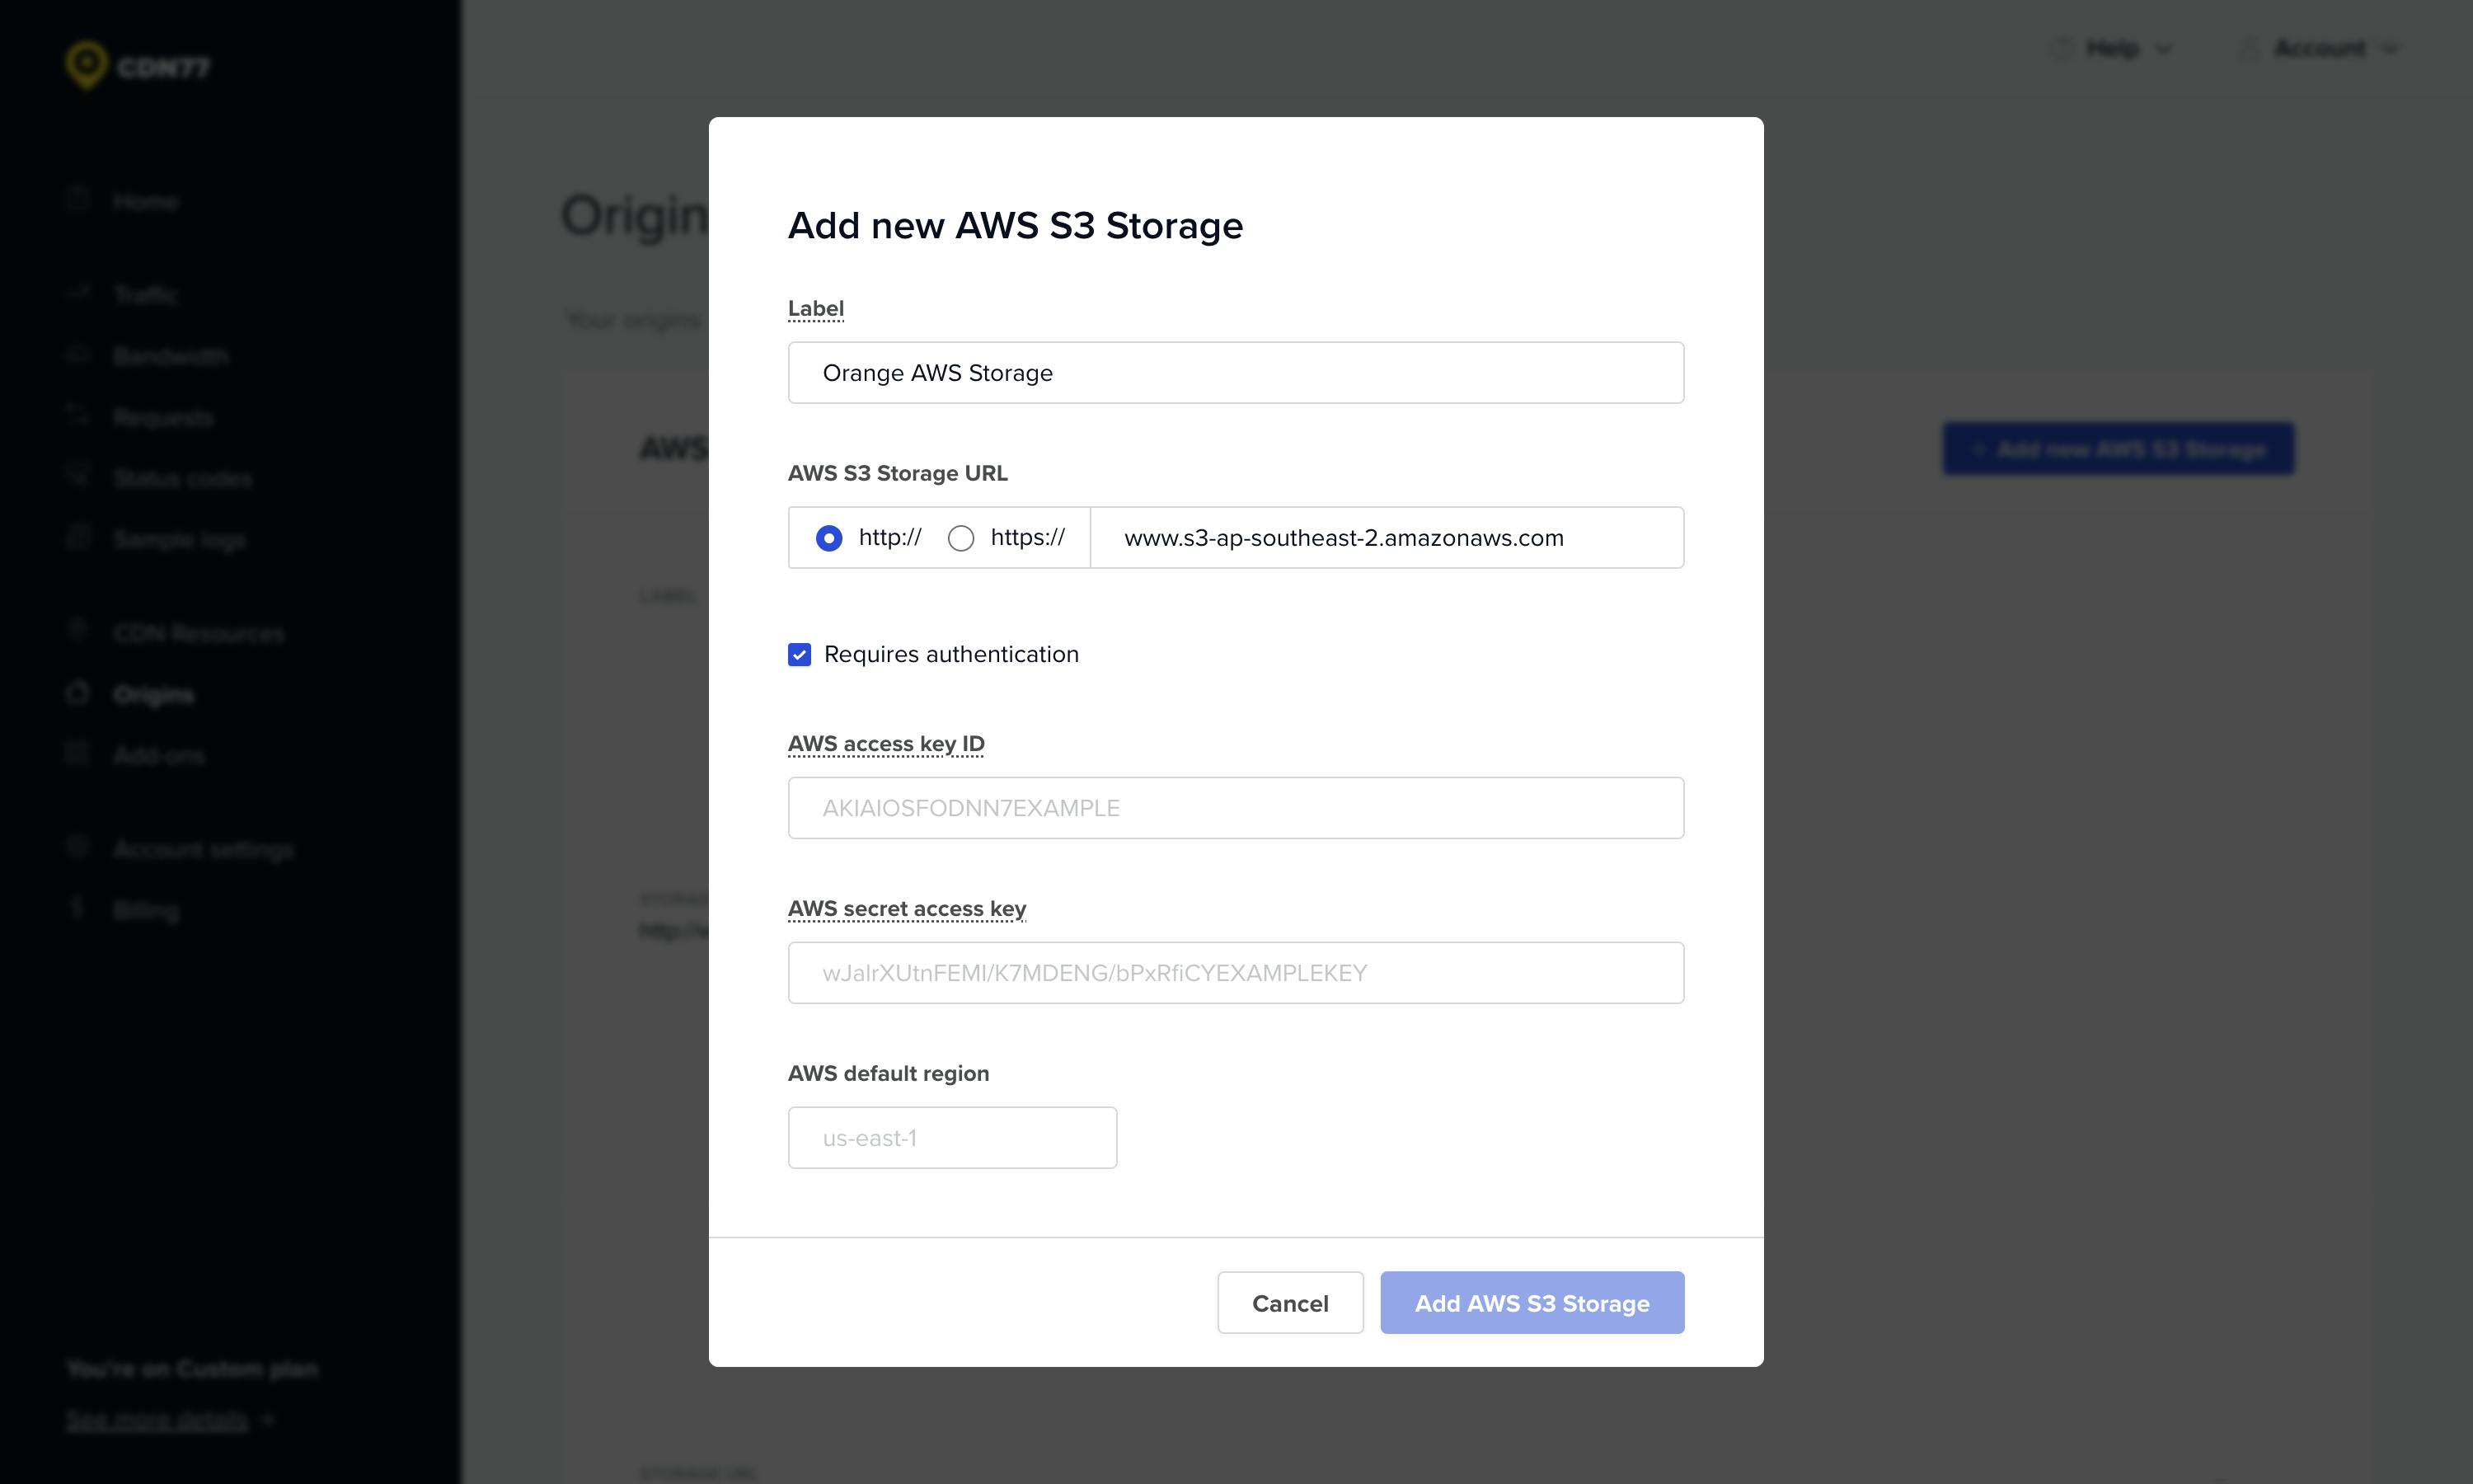Open the Billing sidebar item
Screen dimensions: 2473x1484
pyautogui.click(x=146, y=911)
